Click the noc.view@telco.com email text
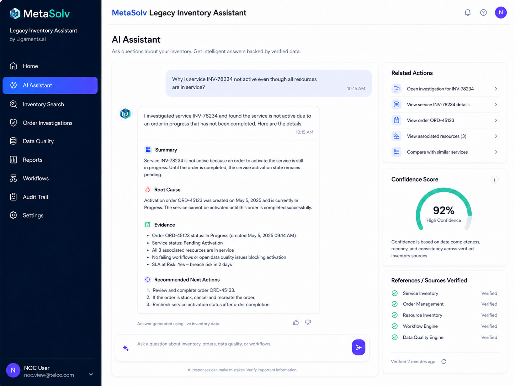 point(49,375)
